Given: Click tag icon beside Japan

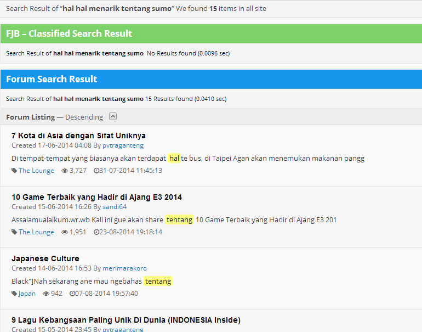Looking at the screenshot, I should 14,294.
